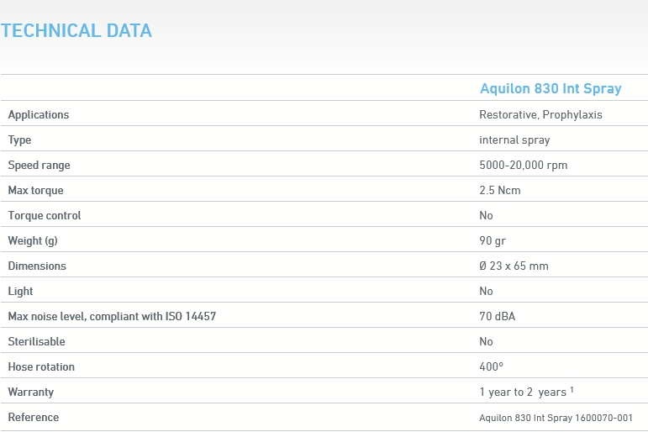
Task: Click the internal spray type value
Action: click(x=514, y=140)
